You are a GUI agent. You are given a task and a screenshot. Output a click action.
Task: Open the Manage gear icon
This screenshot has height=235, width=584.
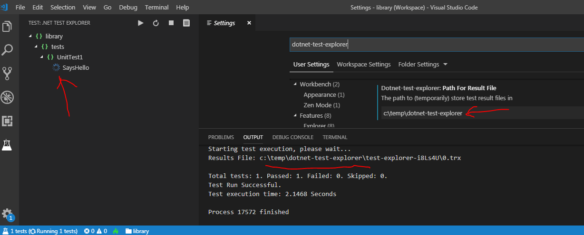click(x=7, y=213)
